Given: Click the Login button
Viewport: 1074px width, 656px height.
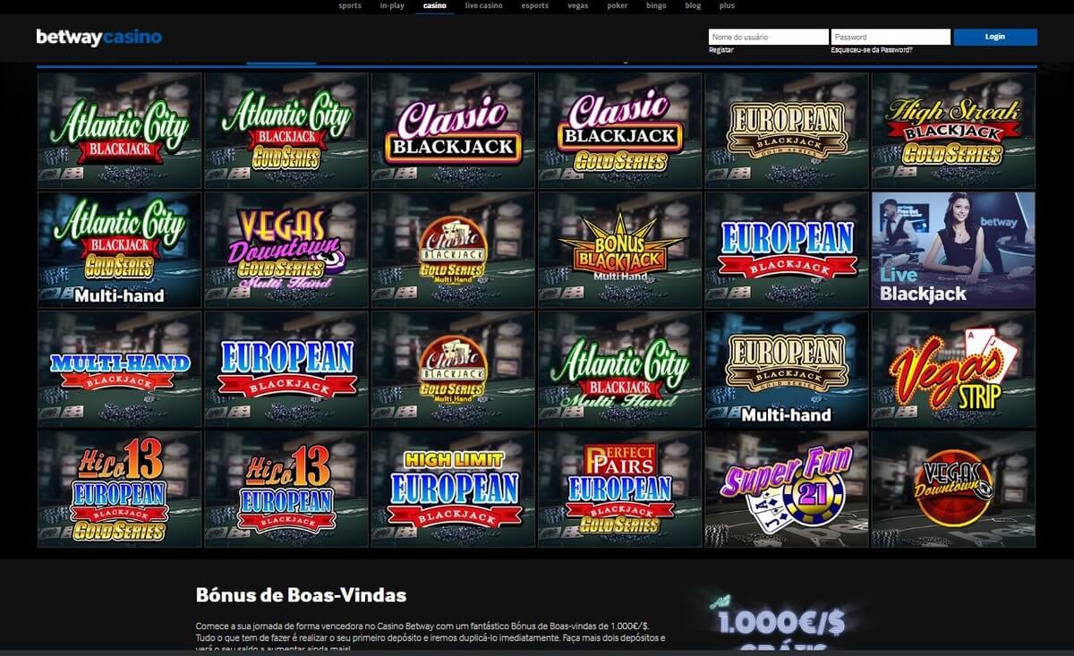Looking at the screenshot, I should click(995, 37).
